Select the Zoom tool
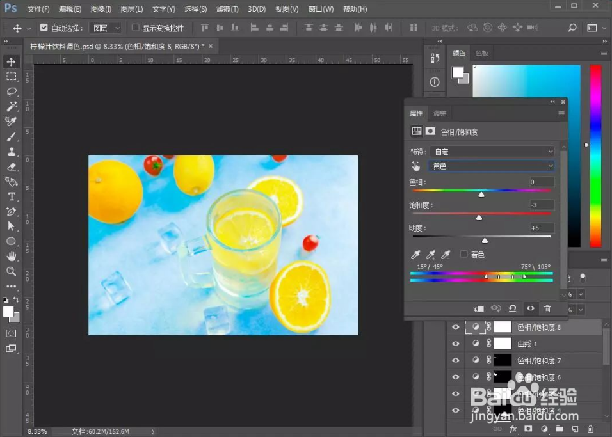Screen dimensions: 612x437 (11, 271)
